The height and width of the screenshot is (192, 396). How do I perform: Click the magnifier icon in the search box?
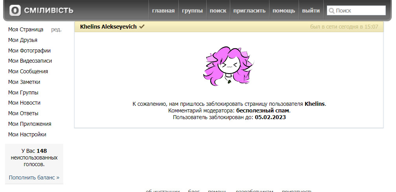tap(332, 11)
